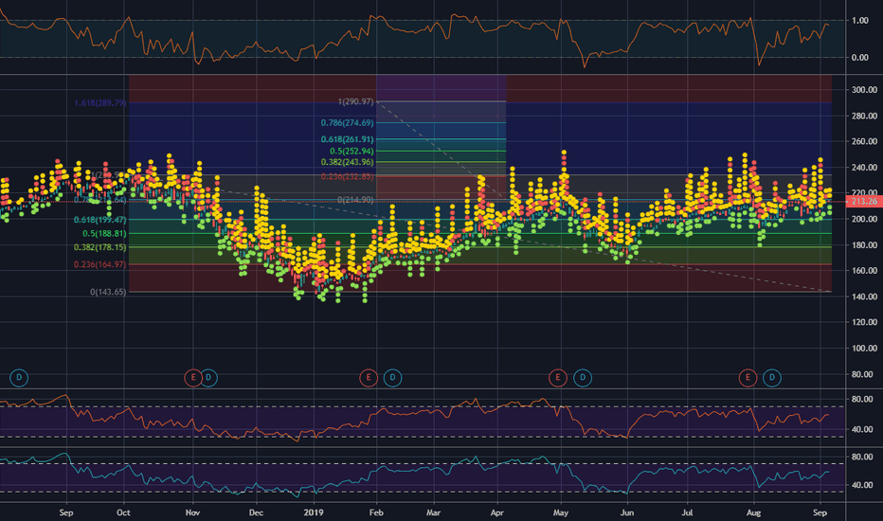This screenshot has width=883, height=521.
Task: Click the Oct label on time axis
Action: click(x=123, y=512)
